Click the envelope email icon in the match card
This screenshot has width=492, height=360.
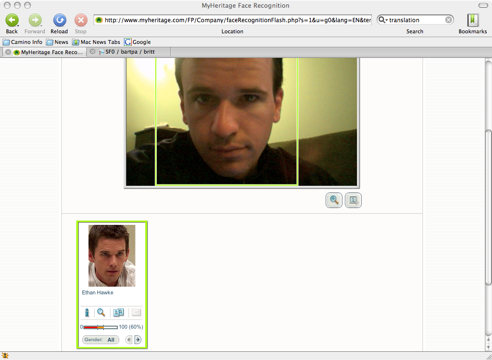pyautogui.click(x=136, y=313)
